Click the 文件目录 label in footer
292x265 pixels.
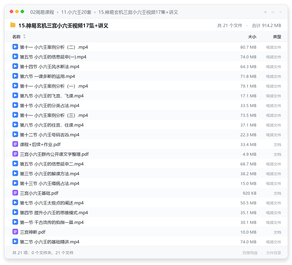(274, 253)
